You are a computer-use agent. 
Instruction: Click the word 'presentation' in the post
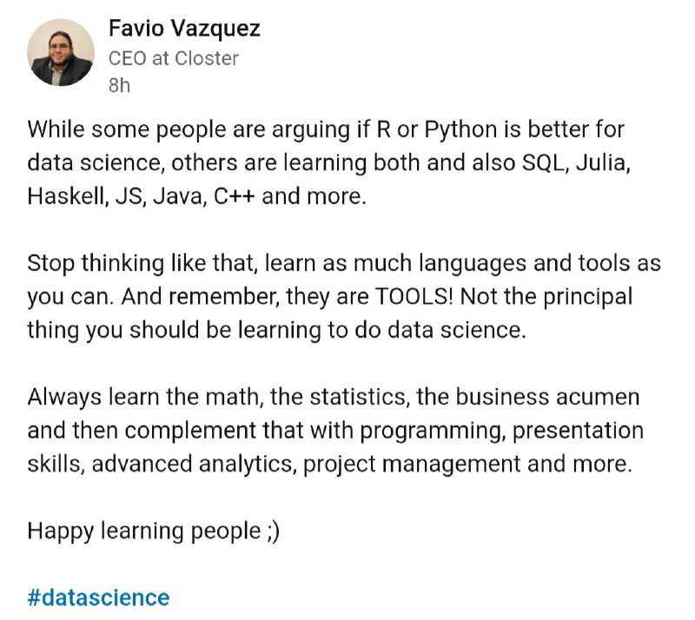click(578, 431)
